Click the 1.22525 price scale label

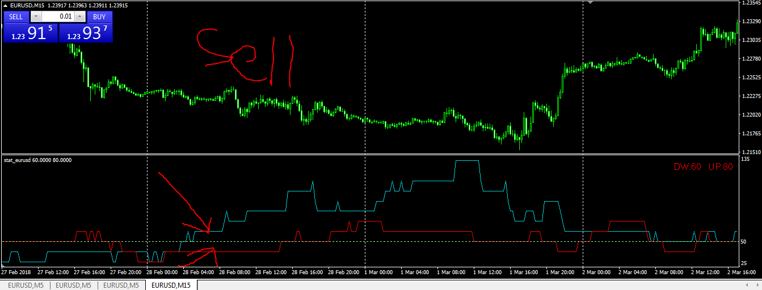click(751, 78)
